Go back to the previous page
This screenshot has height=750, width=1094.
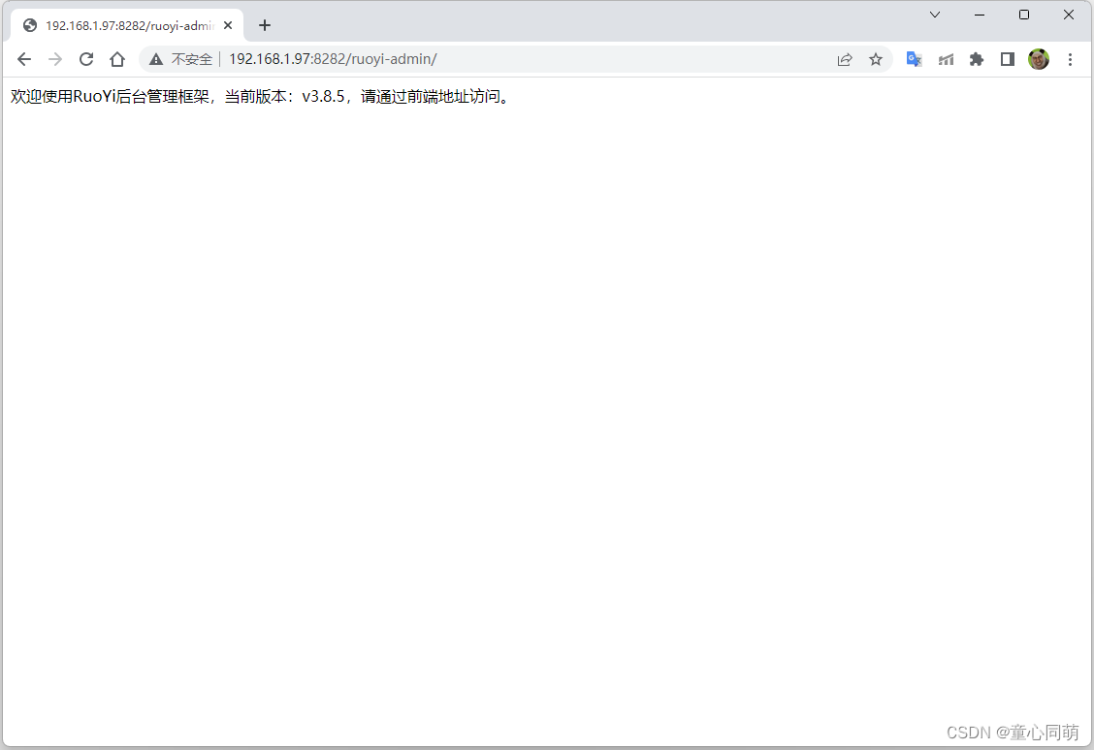pyautogui.click(x=23, y=59)
